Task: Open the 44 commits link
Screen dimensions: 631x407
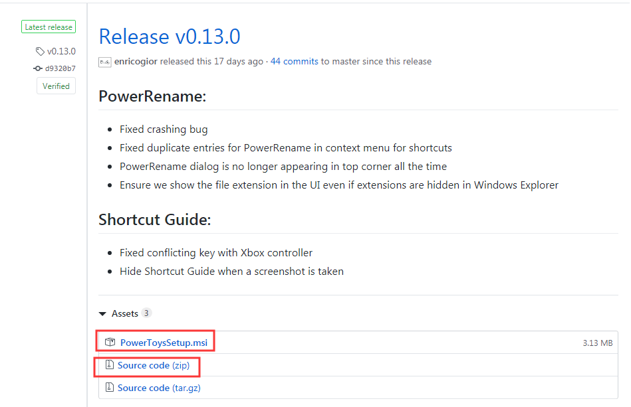Action: [x=294, y=62]
